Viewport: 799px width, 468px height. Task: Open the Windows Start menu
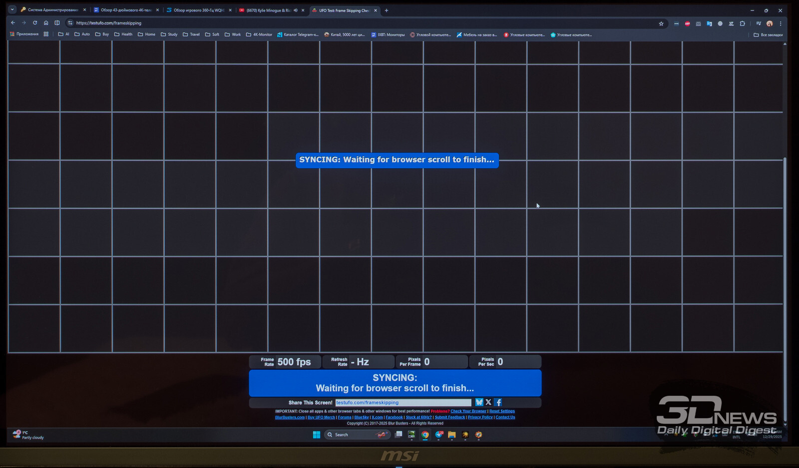coord(316,435)
